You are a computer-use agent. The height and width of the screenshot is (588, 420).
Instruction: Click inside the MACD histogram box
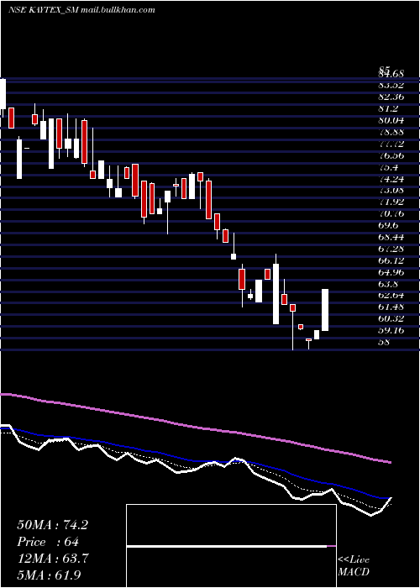pos(231,546)
